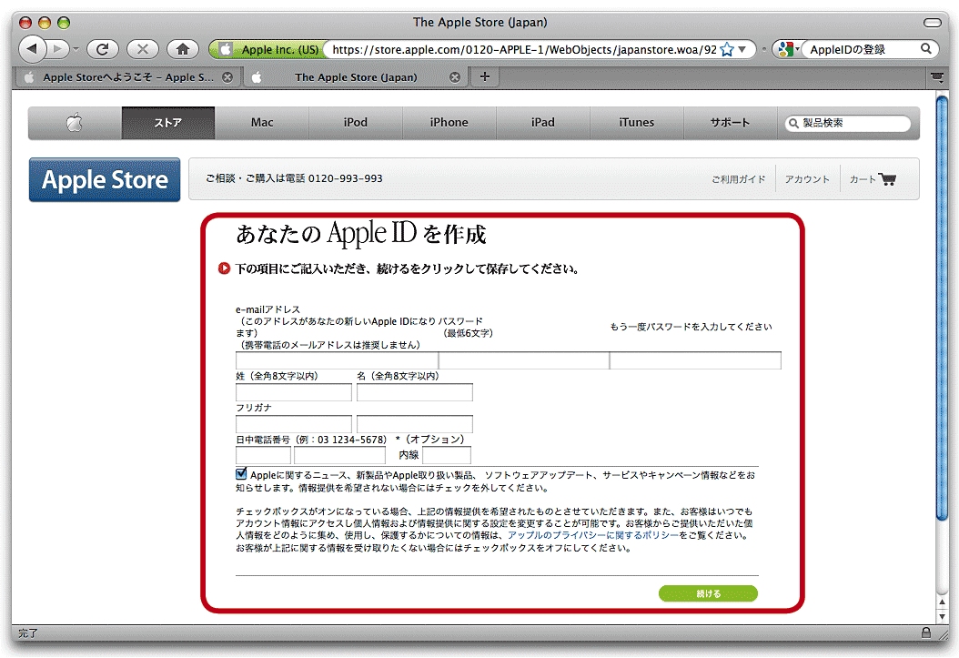Open アップルのプライバシーに関するポリシー link
Viewport: 959px width, 658px height.
click(x=592, y=536)
